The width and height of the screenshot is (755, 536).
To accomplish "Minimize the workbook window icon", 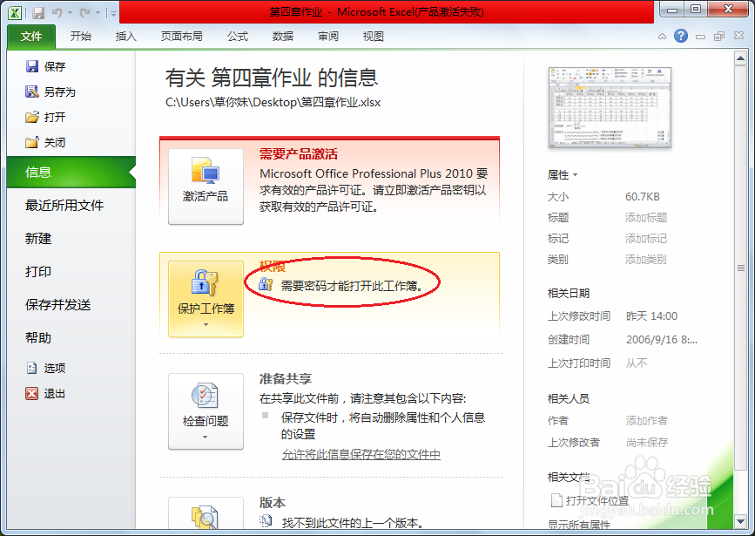I will (700, 36).
